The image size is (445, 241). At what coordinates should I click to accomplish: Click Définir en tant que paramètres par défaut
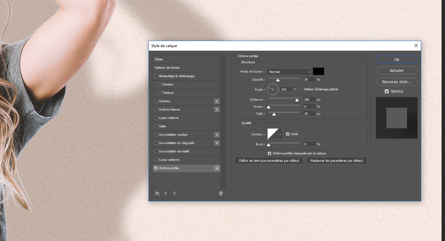coord(269,161)
